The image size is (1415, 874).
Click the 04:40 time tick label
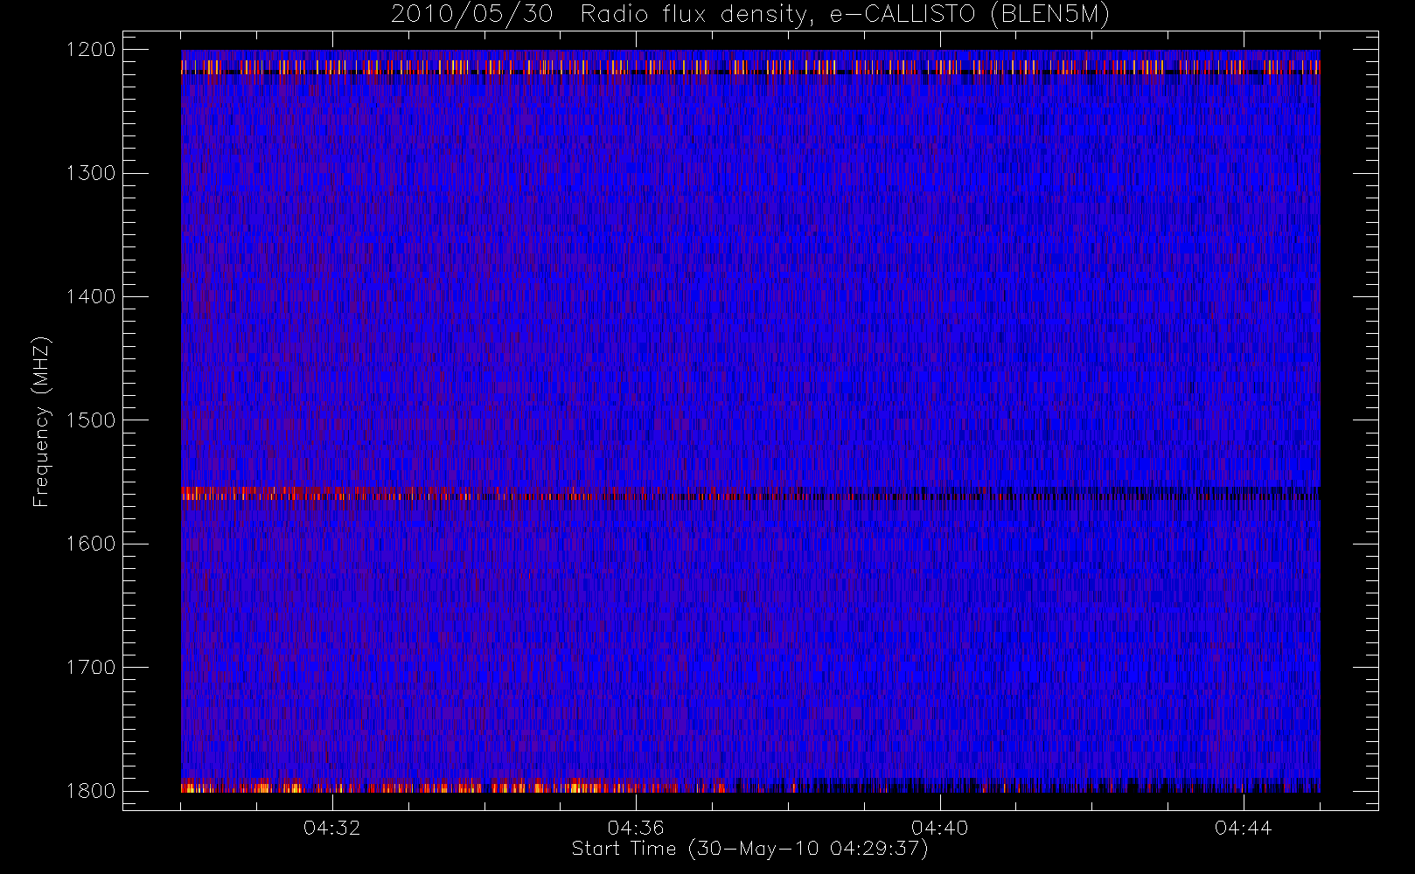[940, 828]
